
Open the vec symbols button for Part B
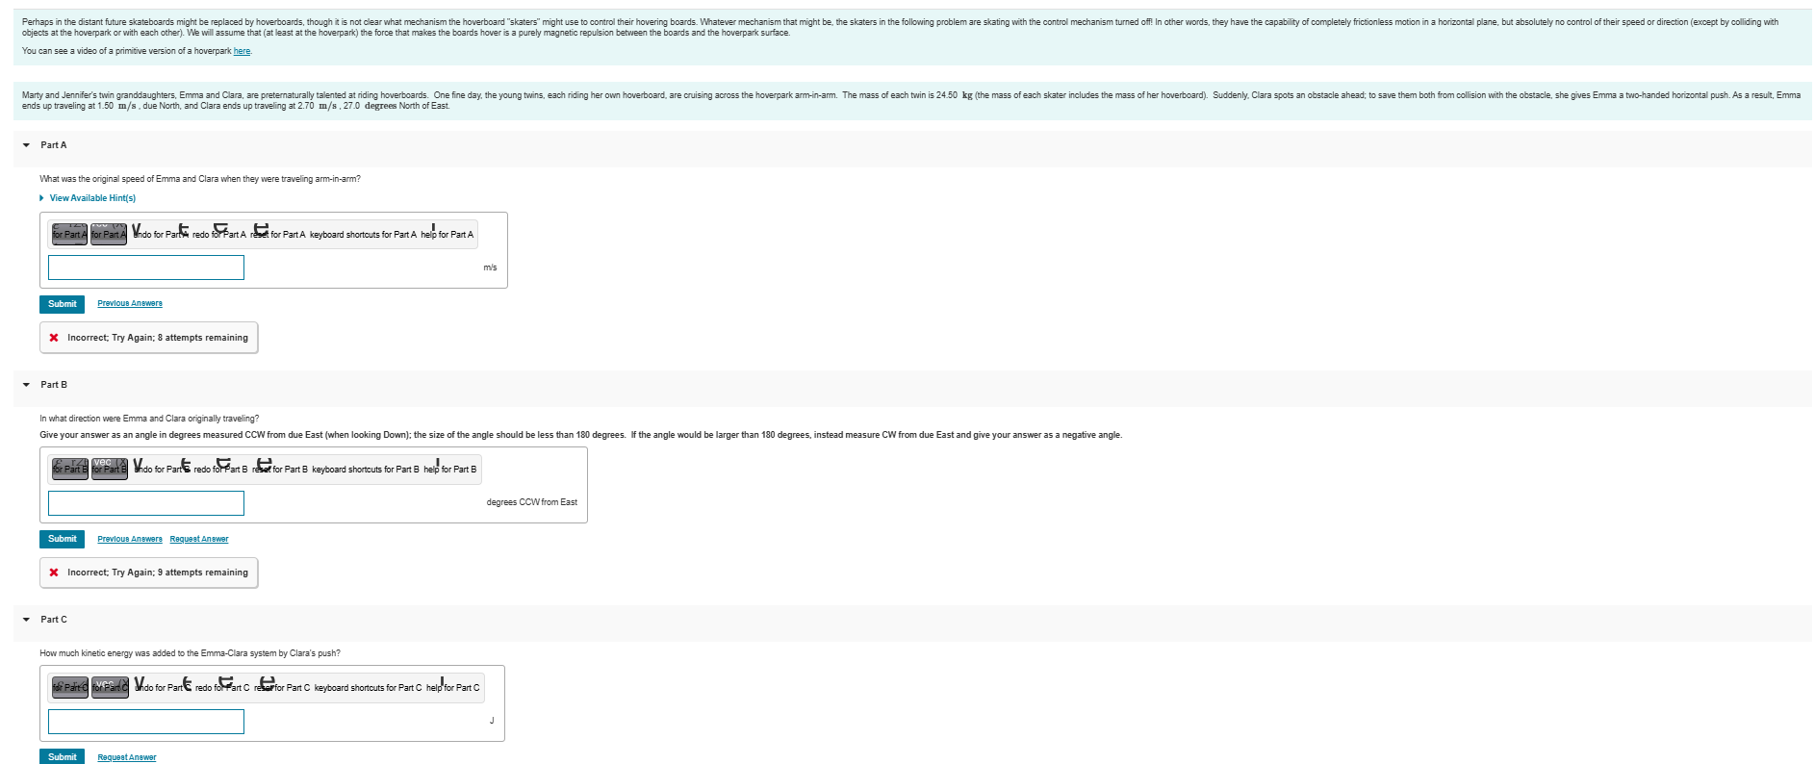pos(110,469)
